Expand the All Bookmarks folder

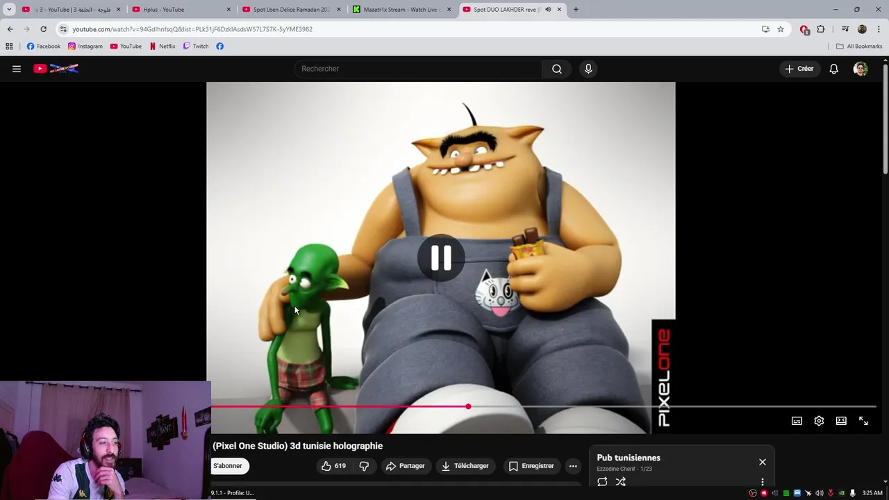pyautogui.click(x=859, y=47)
